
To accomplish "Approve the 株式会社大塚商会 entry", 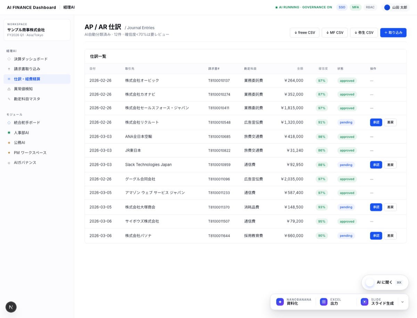I will click(376, 207).
